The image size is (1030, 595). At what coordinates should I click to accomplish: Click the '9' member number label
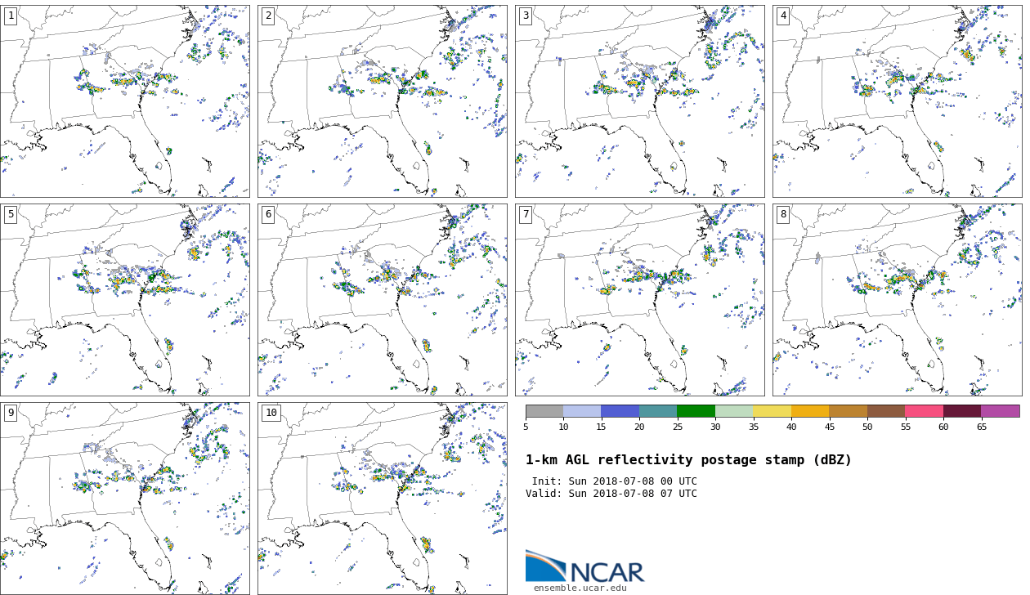[x=11, y=414]
